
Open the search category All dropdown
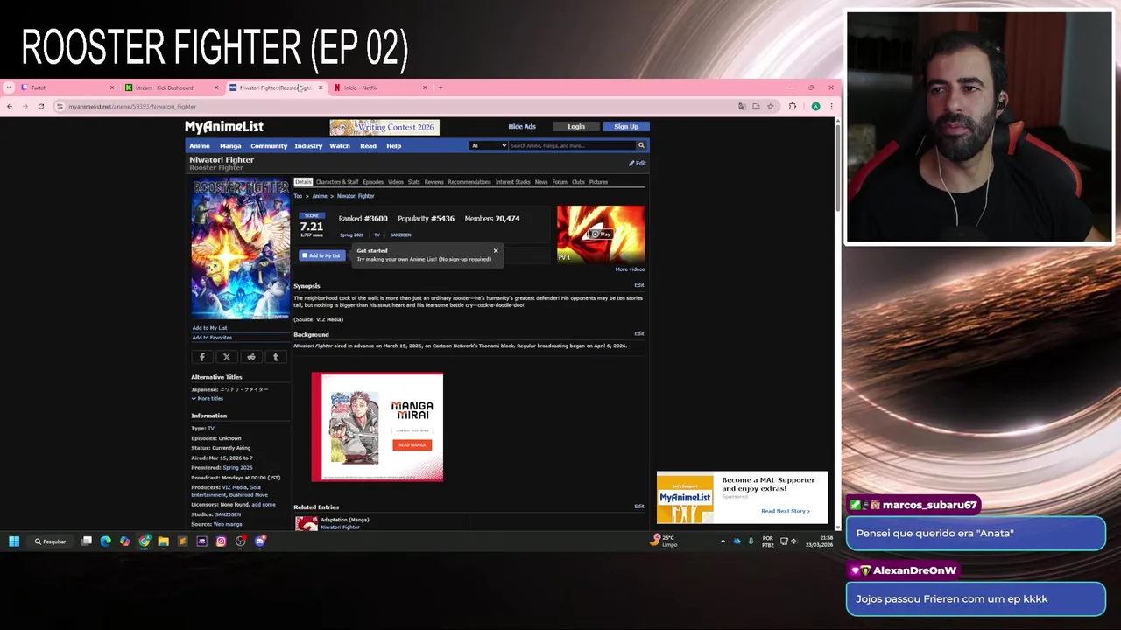click(489, 145)
